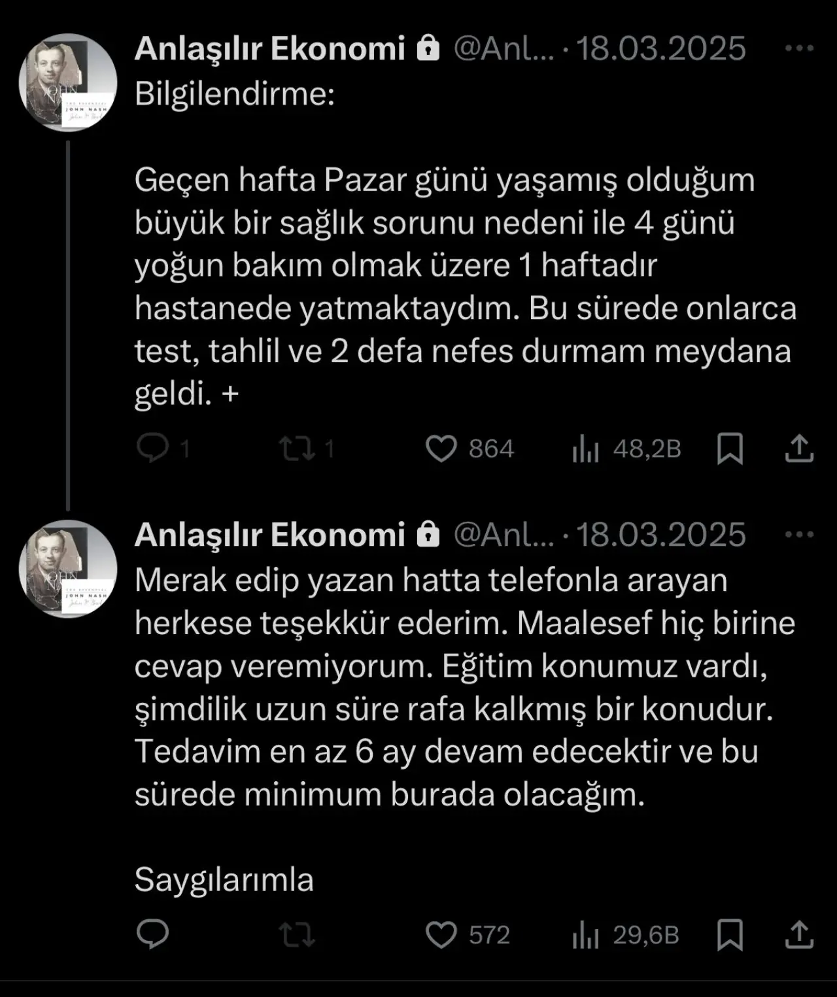Bookmark the first tweet
837x997 pixels.
click(x=730, y=449)
